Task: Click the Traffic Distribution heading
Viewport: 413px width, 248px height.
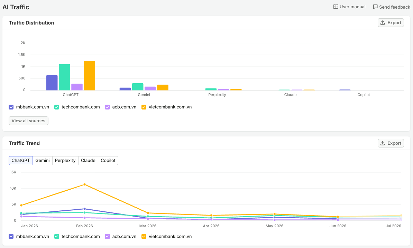Action: [x=31, y=22]
